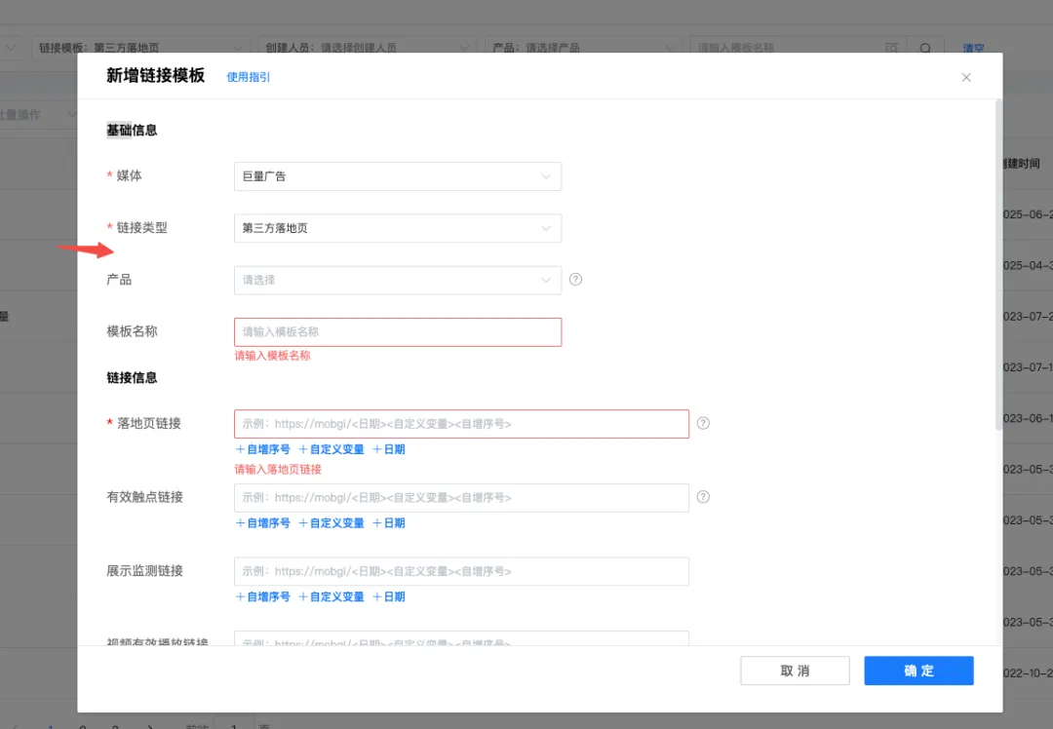Focus the 展示监测链接 input field
Image resolution: width=1053 pixels, height=729 pixels.
(x=461, y=571)
